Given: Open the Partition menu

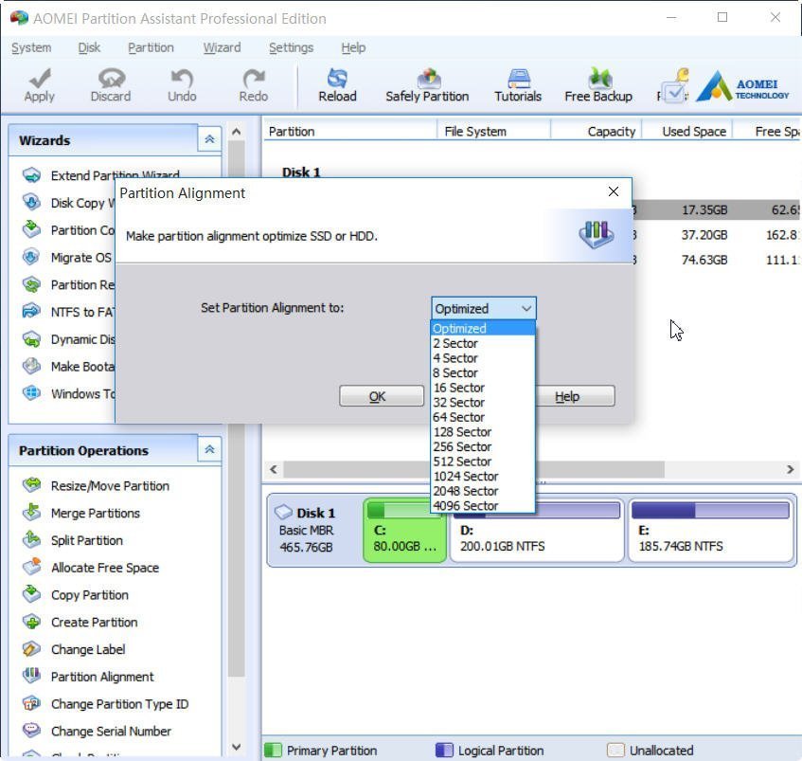Looking at the screenshot, I should coord(151,47).
